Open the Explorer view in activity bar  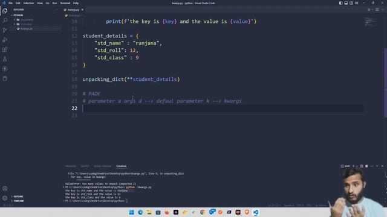coord(5,11)
